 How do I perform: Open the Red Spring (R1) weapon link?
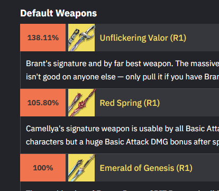click(130, 103)
